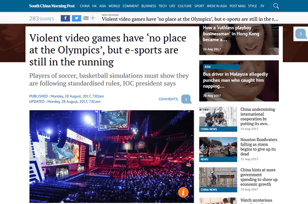308x204 pixels.
Task: Share article by email envelope icon
Action: click(86, 18)
